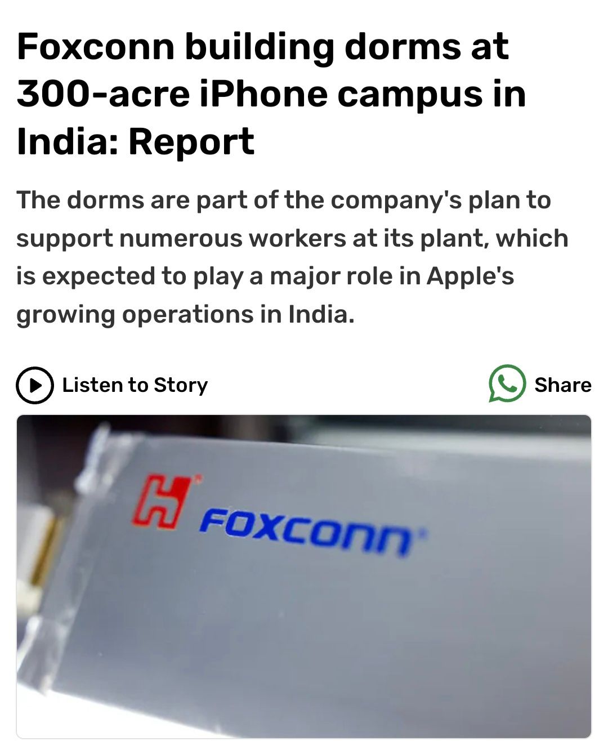Click the word "Report" in the headline

pyautogui.click(x=191, y=141)
